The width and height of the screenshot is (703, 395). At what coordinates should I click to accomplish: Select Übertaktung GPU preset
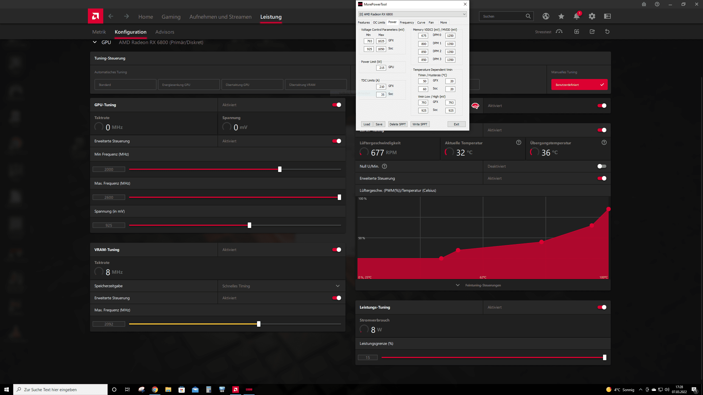252,85
